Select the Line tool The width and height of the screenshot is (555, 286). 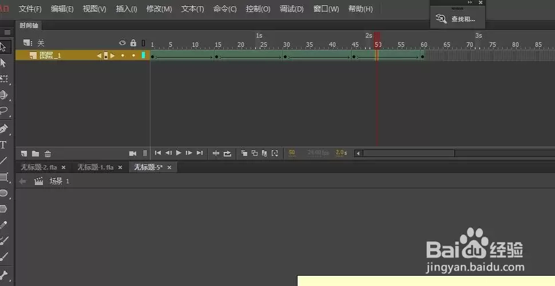pos(3,161)
